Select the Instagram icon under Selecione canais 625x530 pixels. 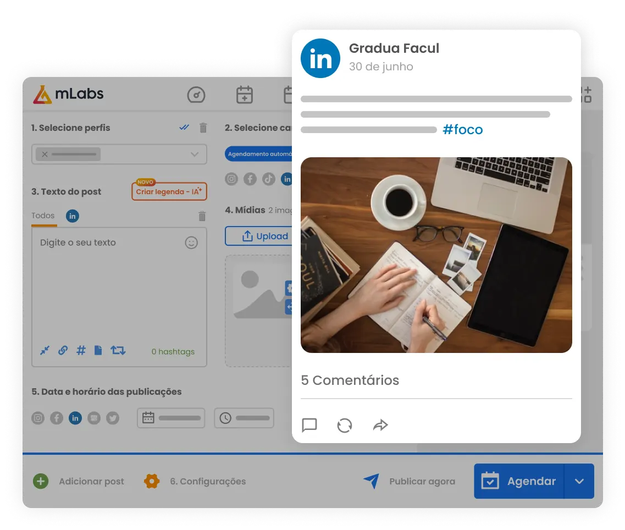coord(231,179)
